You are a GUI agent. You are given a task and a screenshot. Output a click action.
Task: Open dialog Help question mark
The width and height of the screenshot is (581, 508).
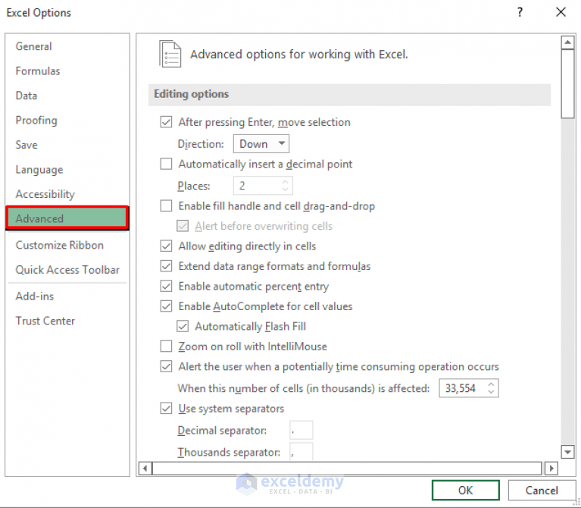[520, 12]
